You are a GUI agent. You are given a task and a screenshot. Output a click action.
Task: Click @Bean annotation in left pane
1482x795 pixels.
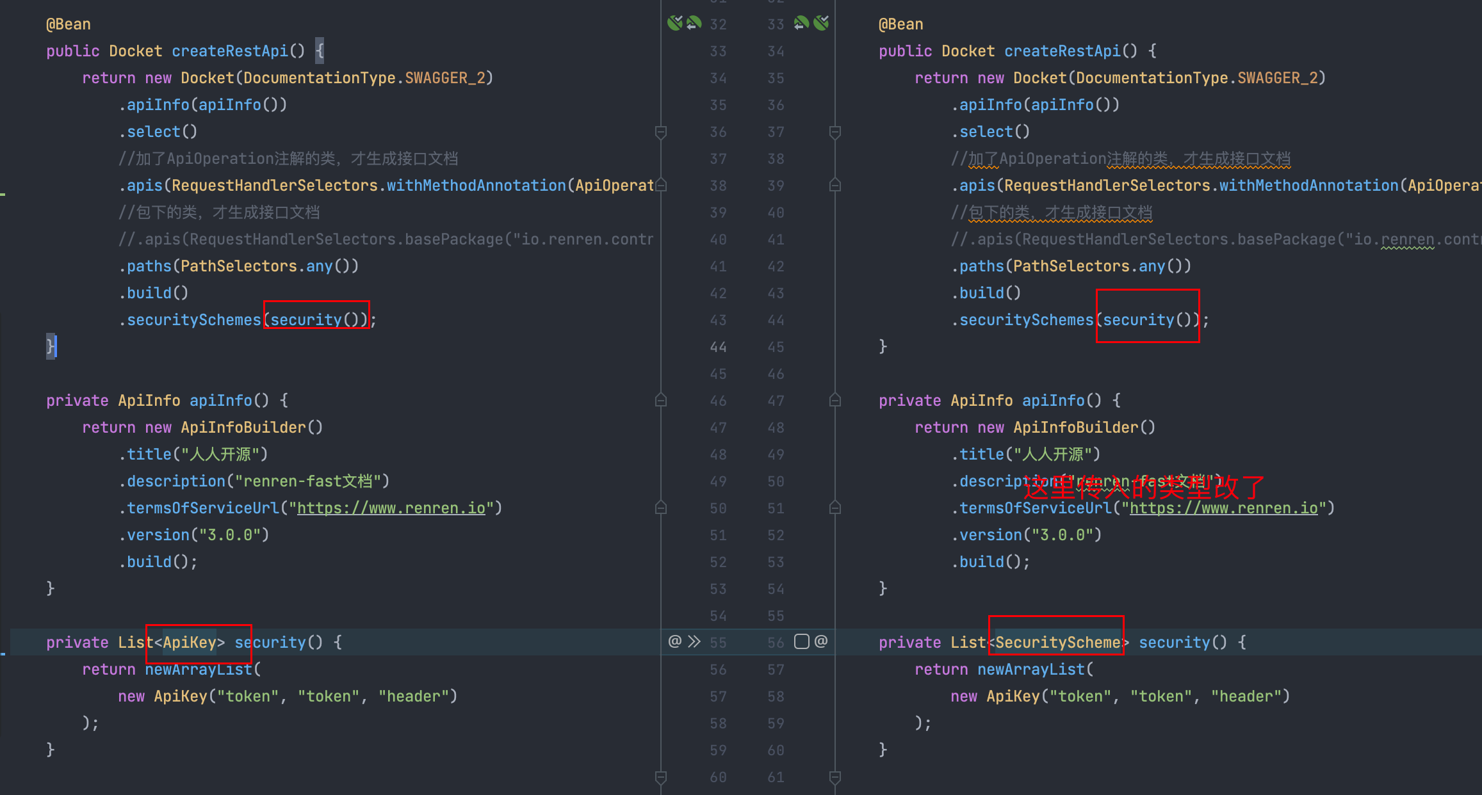[x=69, y=24]
